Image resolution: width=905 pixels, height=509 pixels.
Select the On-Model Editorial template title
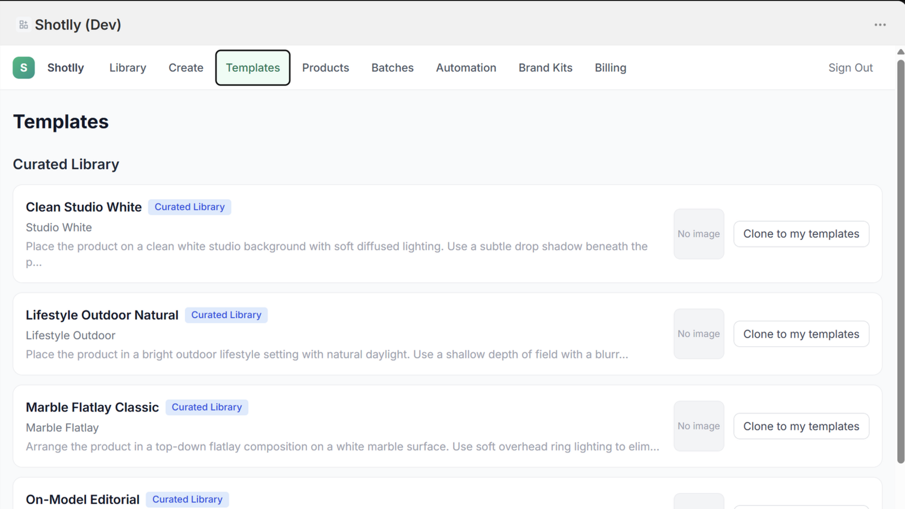(x=83, y=499)
